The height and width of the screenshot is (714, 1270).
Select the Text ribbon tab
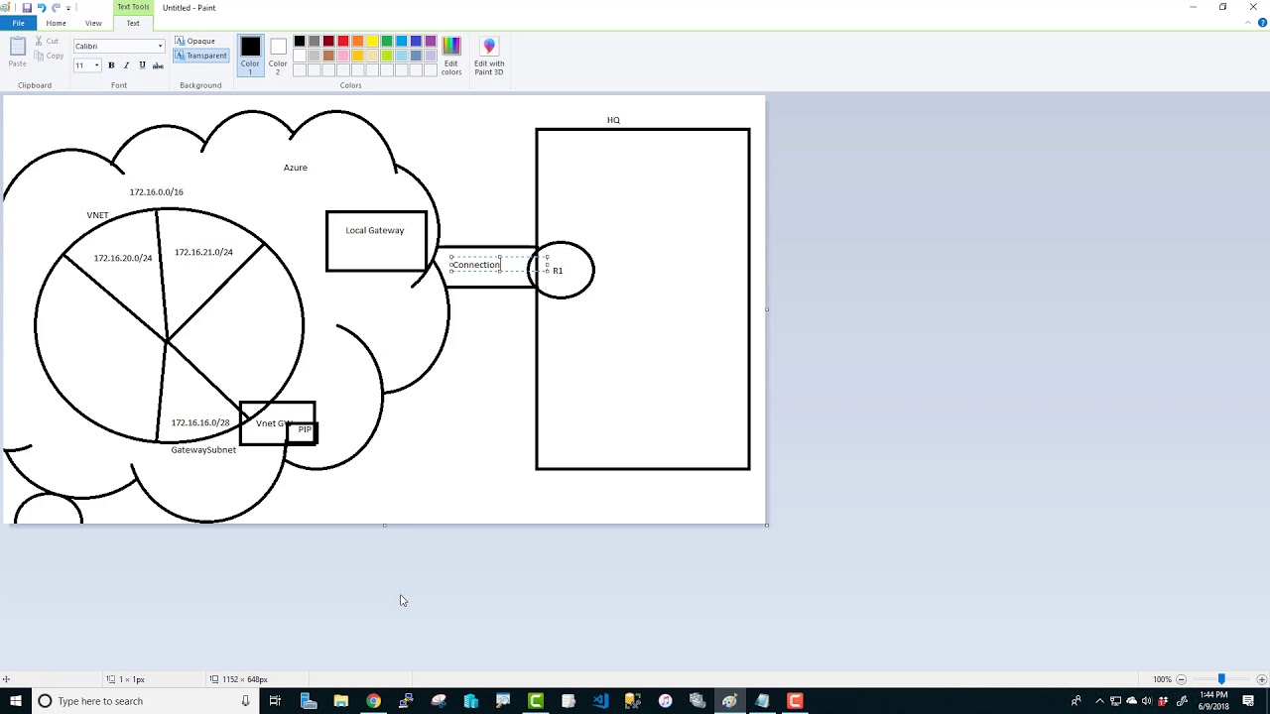(x=133, y=23)
